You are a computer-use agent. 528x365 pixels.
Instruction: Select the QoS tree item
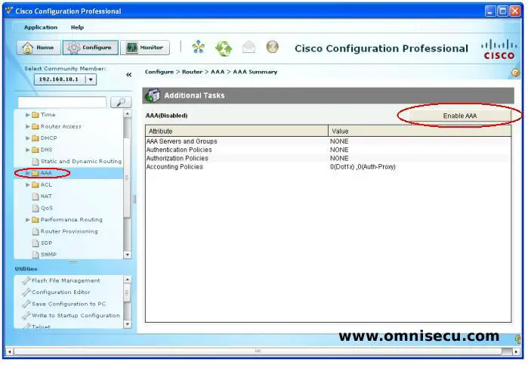[x=47, y=208]
